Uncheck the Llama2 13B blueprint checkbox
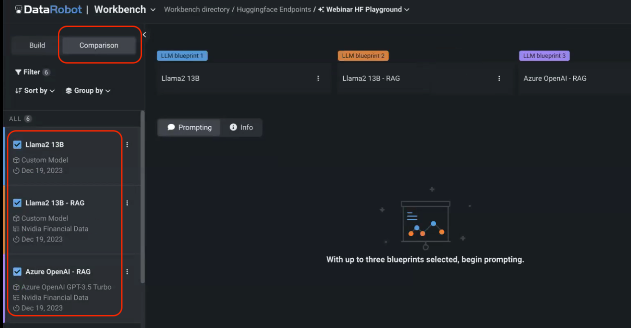This screenshot has width=631, height=328. (17, 144)
